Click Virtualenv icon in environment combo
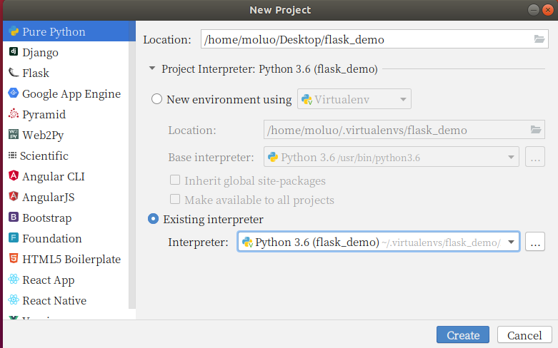This screenshot has height=348, width=558. 307,99
